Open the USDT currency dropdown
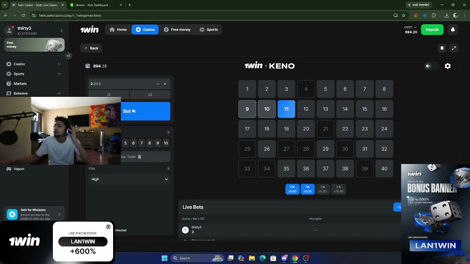 411,27
